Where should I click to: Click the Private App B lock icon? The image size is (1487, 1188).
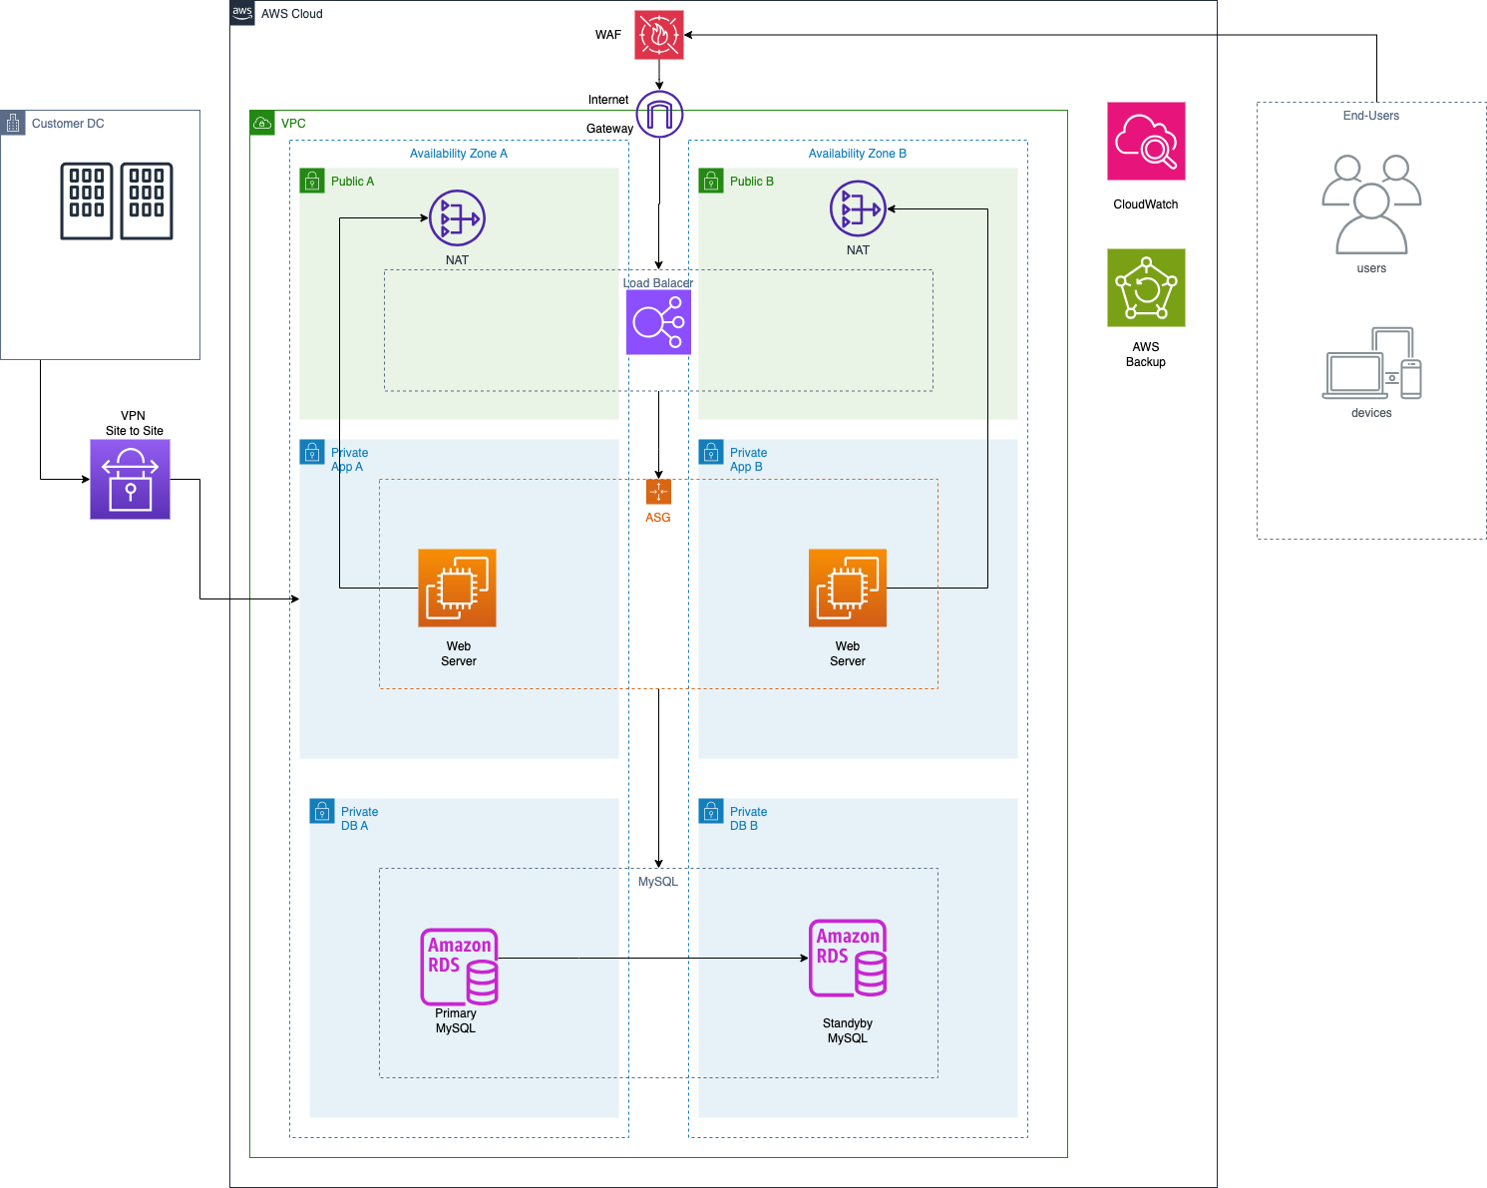[x=711, y=452]
